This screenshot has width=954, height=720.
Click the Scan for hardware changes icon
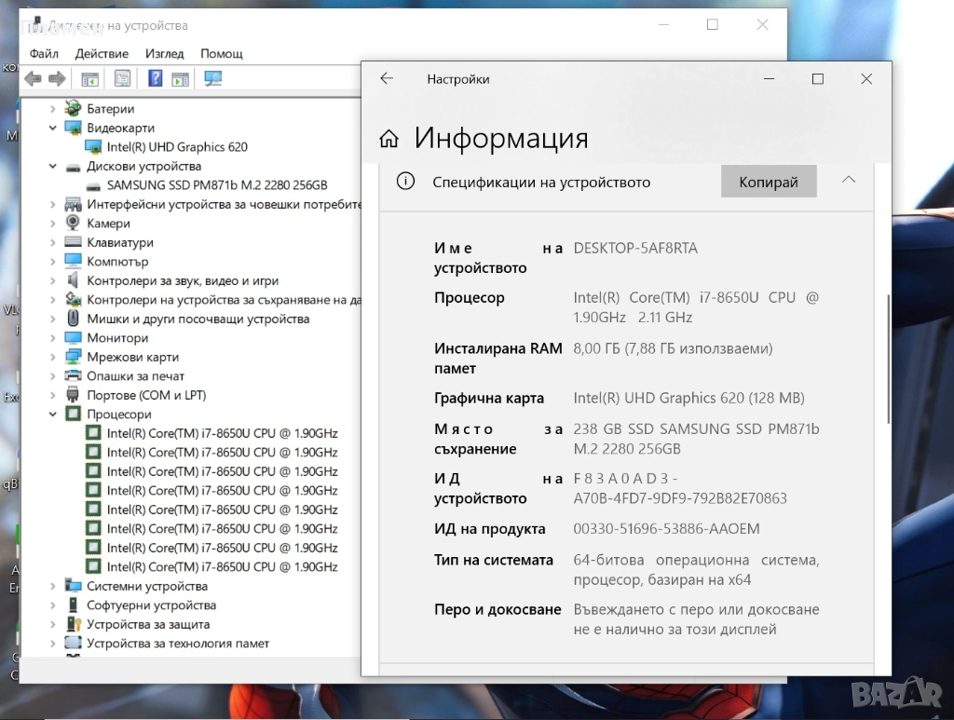[212, 79]
